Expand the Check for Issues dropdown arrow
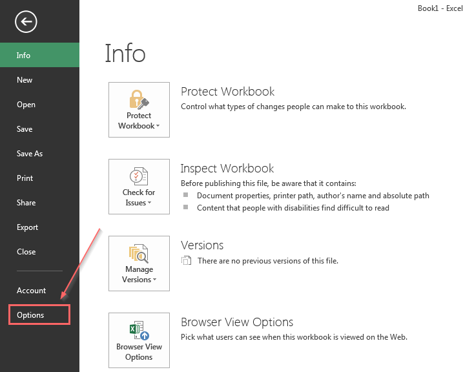This screenshot has width=472, height=372. tap(150, 203)
